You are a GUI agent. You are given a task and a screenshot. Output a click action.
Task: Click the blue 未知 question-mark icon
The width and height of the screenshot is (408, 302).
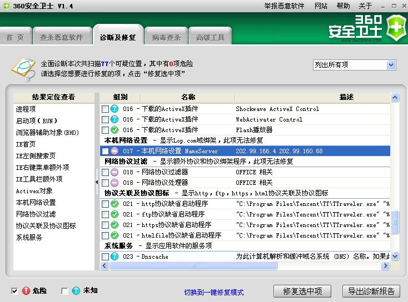tap(76, 290)
